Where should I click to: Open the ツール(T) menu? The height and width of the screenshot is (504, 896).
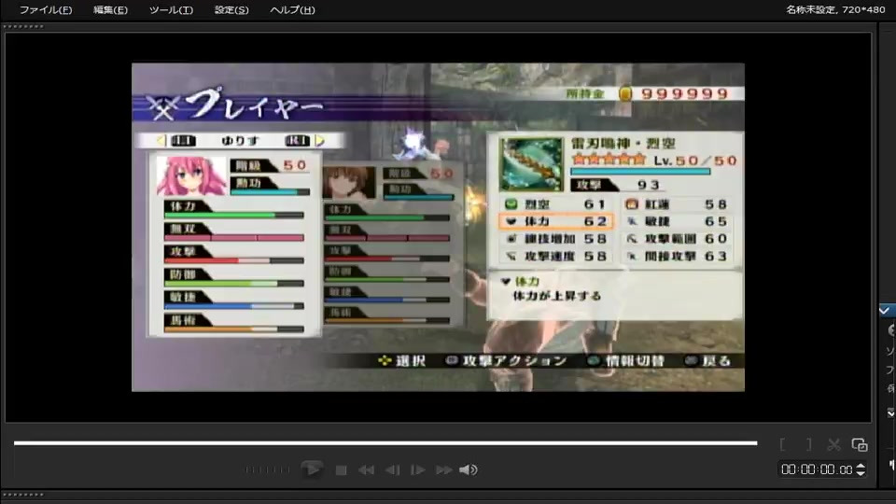tap(171, 9)
